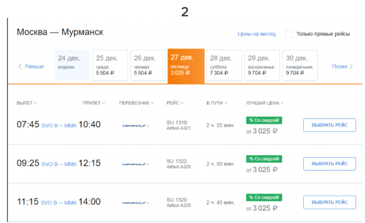Select the 25 дек. среда date tab

(x=110, y=65)
